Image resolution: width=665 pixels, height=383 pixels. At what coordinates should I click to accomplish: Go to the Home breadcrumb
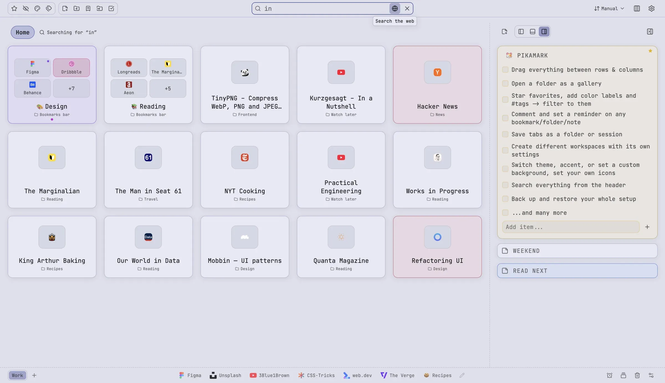pyautogui.click(x=22, y=32)
